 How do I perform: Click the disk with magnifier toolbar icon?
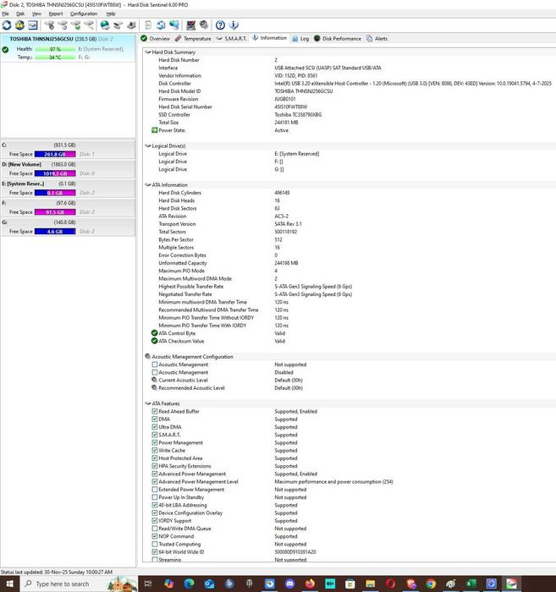coord(89,25)
